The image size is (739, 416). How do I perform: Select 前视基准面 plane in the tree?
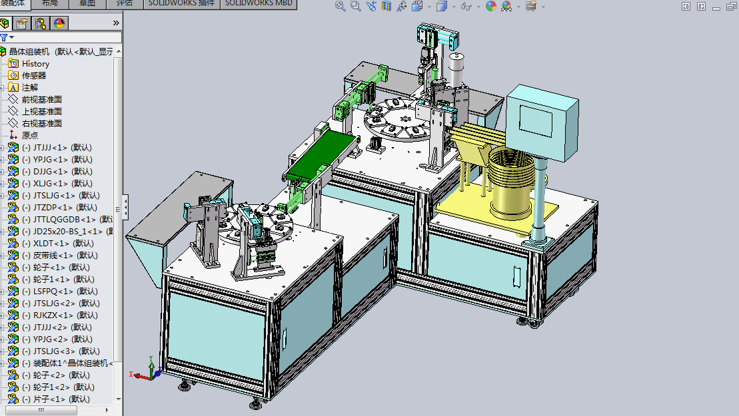tap(41, 100)
